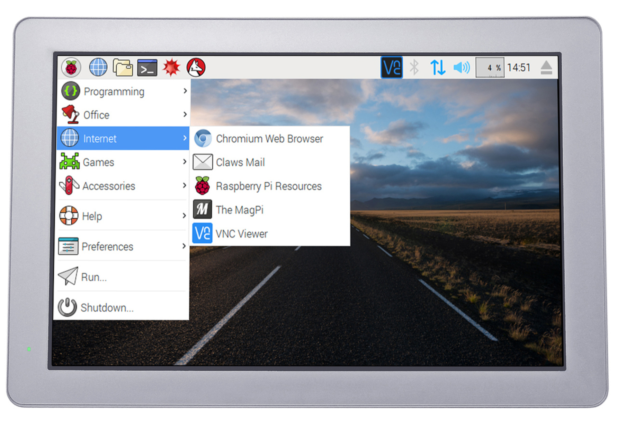Launch Chromium Web Browser
The image size is (617, 436).
tap(269, 139)
